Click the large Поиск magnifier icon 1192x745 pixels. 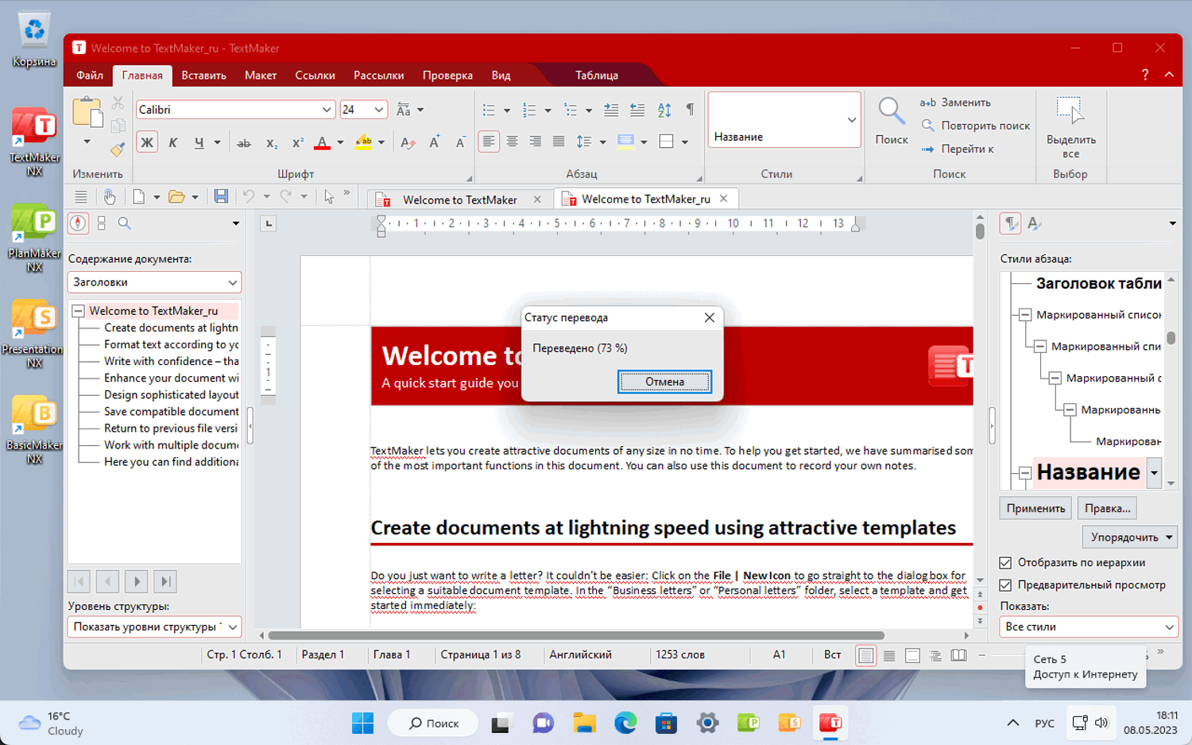click(x=891, y=112)
